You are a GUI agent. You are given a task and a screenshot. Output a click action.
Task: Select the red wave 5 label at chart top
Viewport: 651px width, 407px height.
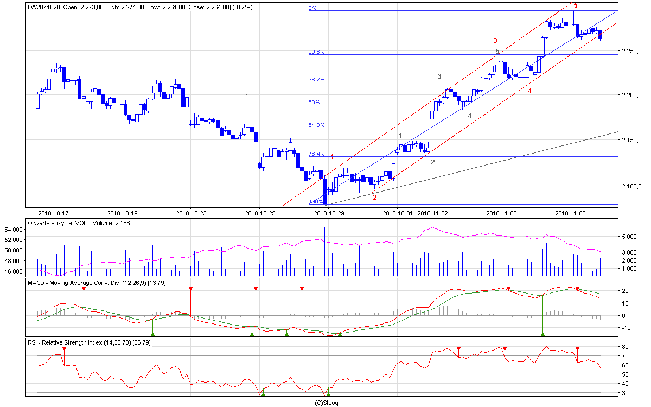(x=576, y=5)
